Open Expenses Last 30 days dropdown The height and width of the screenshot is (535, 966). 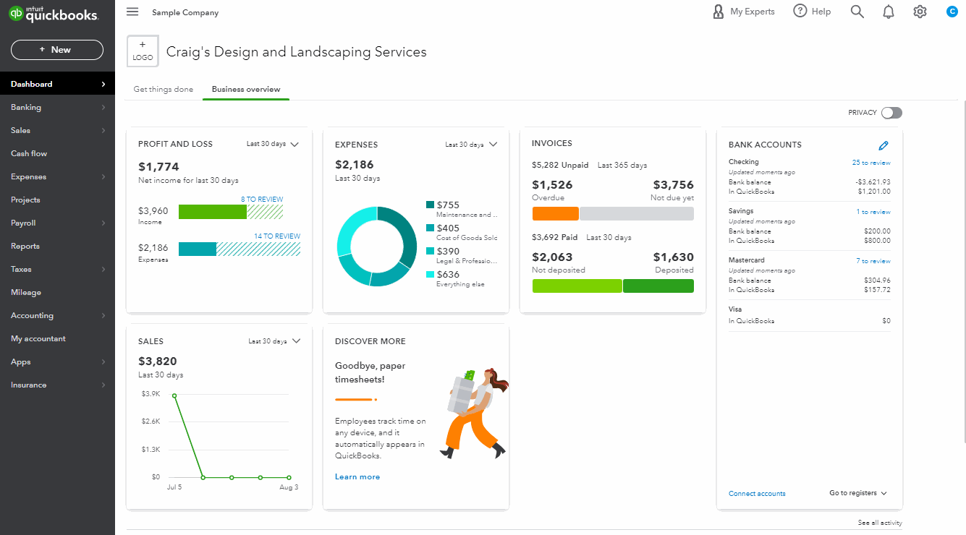click(471, 145)
